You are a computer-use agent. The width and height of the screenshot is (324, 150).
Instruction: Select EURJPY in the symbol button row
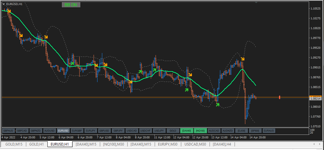[x=91, y=131]
